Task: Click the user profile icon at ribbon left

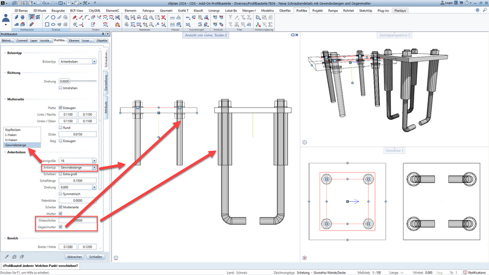Action: click(x=5, y=20)
